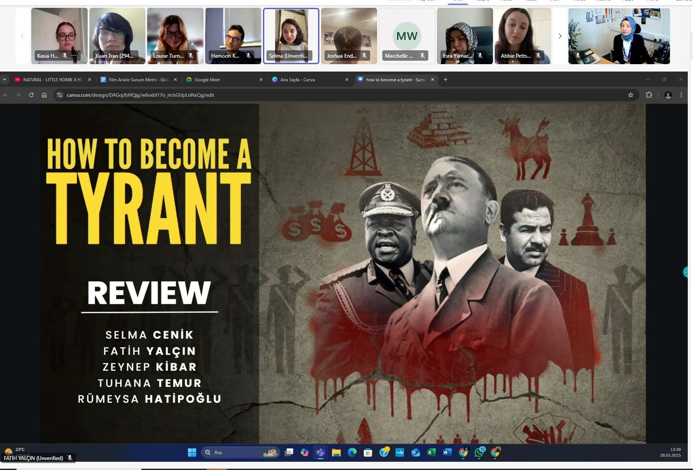Select Louise Turn's video tile
This screenshot has height=470, width=693.
click(x=175, y=36)
